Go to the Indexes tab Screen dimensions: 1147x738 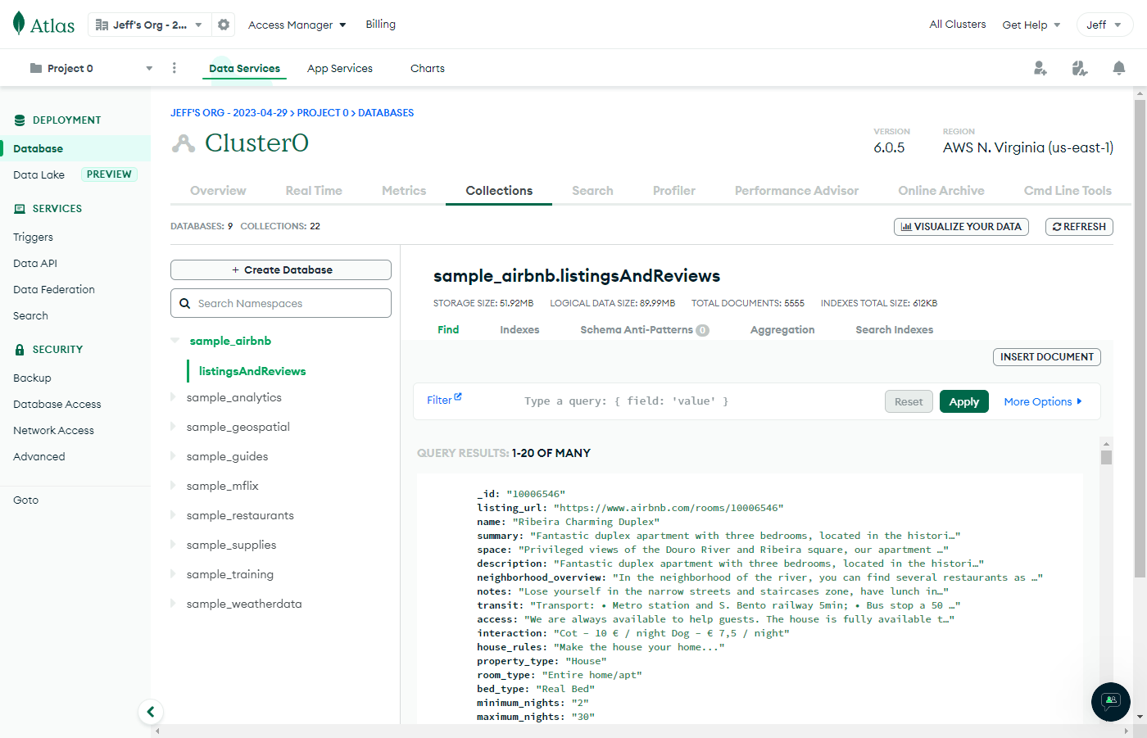point(519,330)
